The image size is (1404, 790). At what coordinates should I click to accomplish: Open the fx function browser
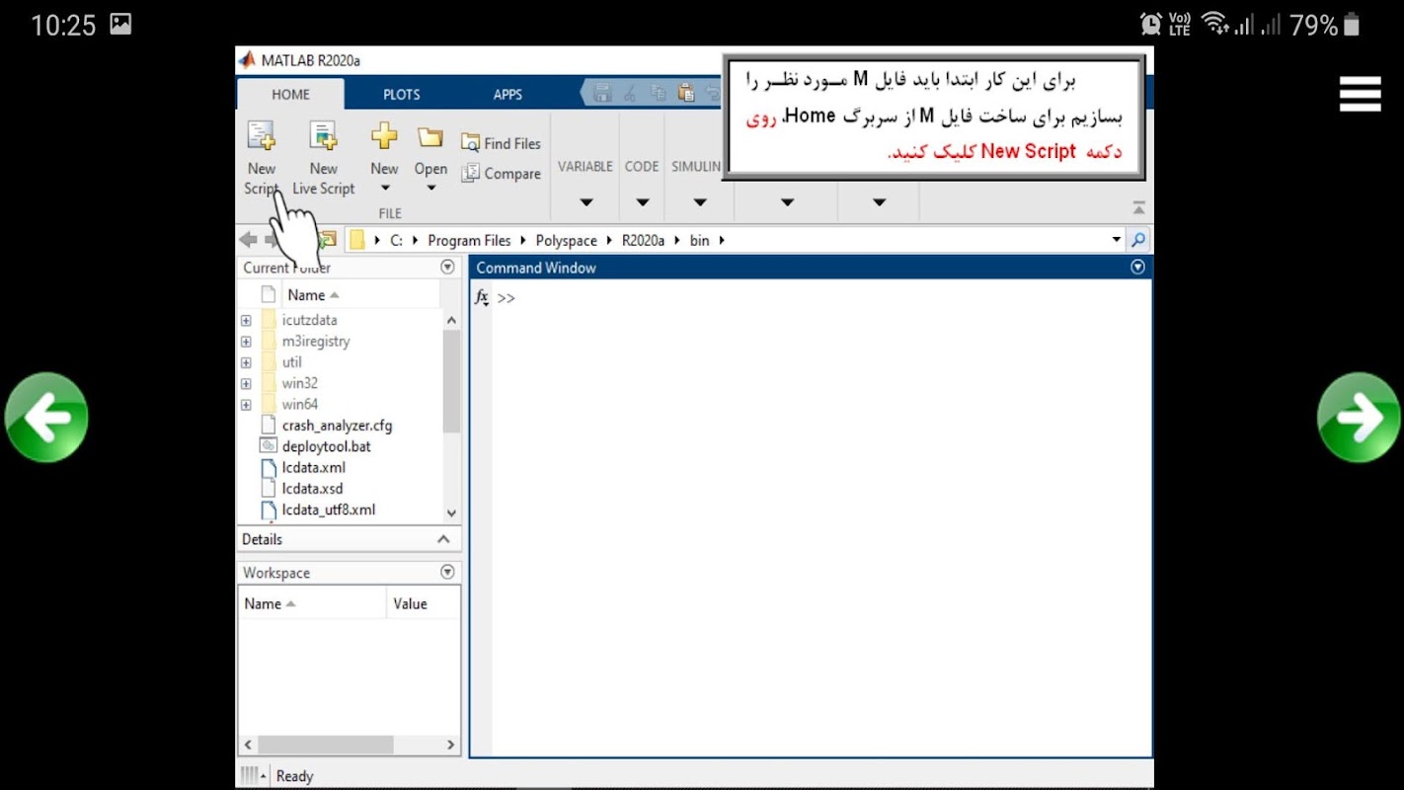(482, 297)
